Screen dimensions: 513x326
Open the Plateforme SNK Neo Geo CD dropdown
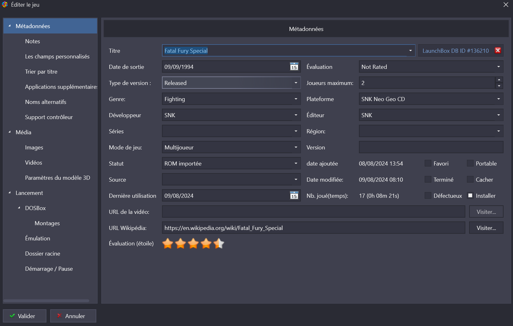(431, 99)
